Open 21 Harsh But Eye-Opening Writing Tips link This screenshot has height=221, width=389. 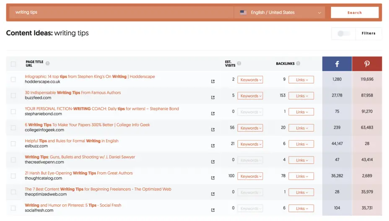coord(79,173)
